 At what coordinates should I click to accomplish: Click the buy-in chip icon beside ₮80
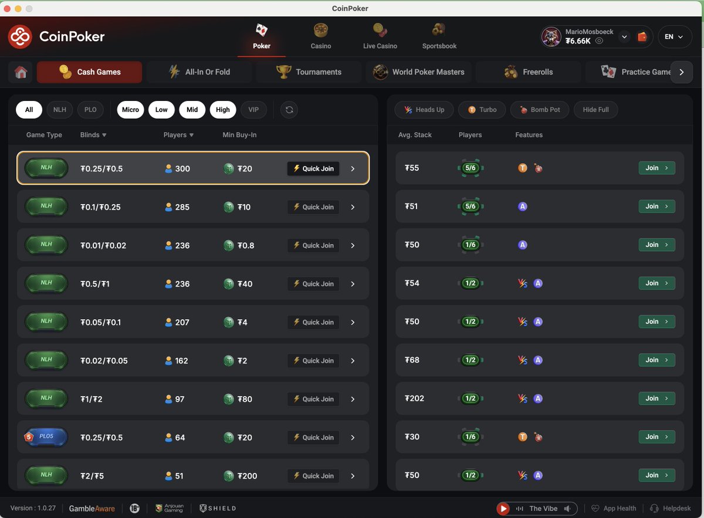(x=229, y=399)
